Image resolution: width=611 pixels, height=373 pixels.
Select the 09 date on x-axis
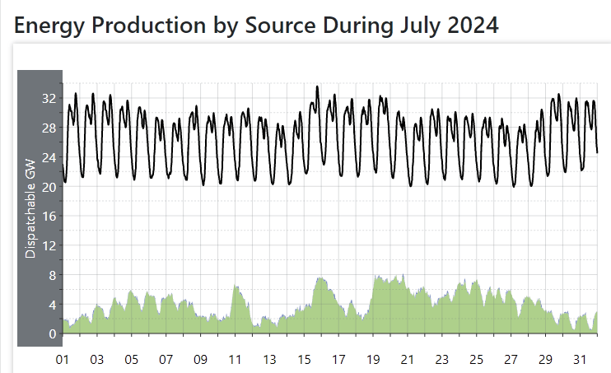[200, 360]
